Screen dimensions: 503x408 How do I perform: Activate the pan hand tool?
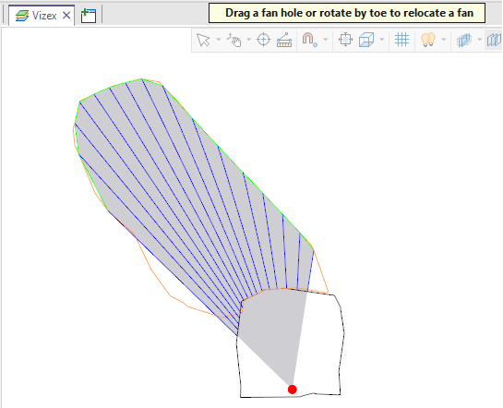(x=234, y=40)
